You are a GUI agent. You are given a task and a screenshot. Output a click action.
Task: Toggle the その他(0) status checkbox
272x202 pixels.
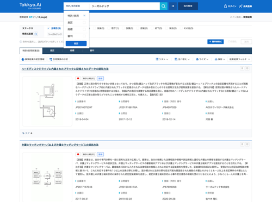[181, 28]
